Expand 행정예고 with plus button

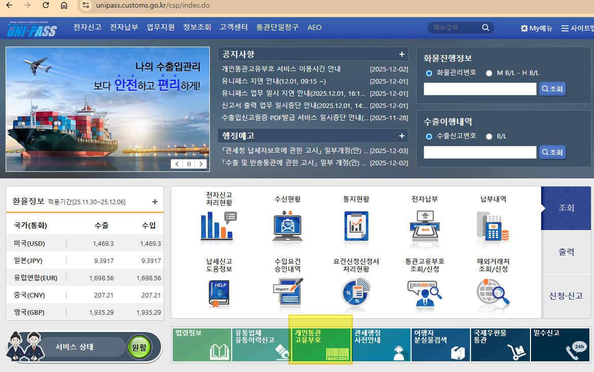point(401,136)
